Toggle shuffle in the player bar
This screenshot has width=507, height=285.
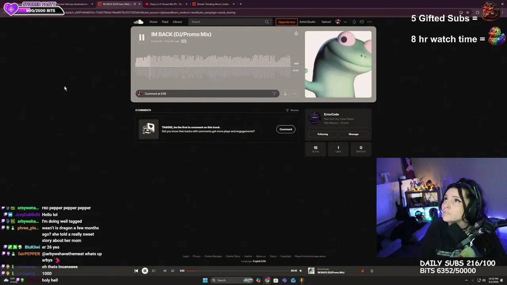165,271
